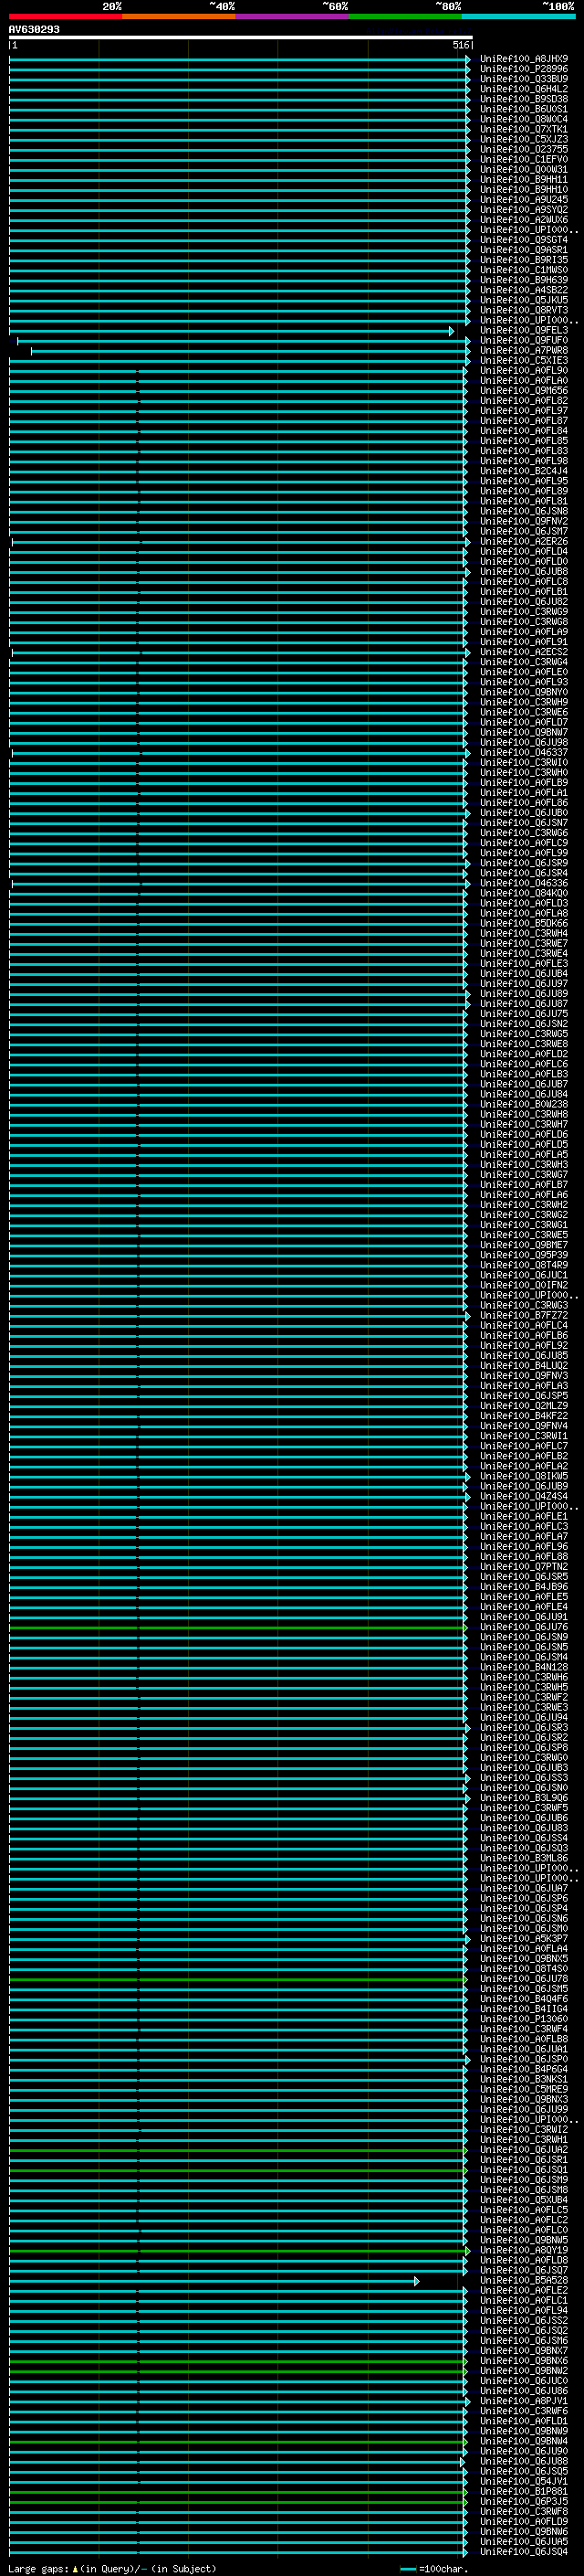Screen dimensions: 584x2576
Task: Click the white query sequence bar
Action: point(241,37)
